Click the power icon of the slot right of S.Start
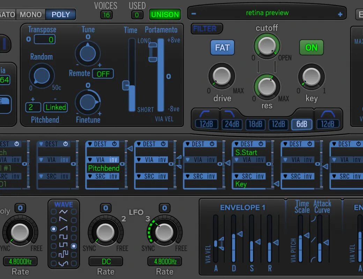 coord(310,144)
